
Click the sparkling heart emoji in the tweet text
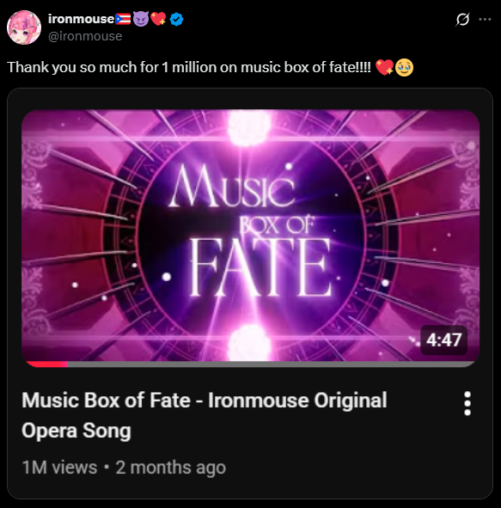click(384, 67)
